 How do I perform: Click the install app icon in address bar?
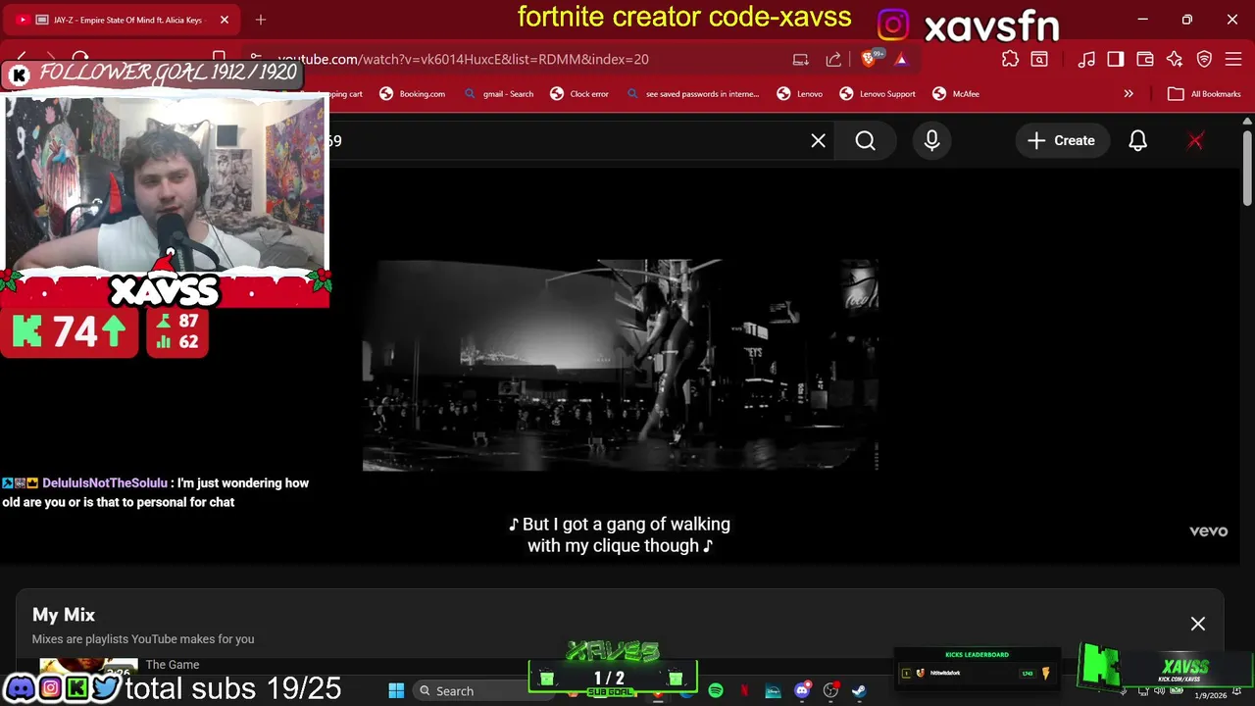tap(801, 59)
